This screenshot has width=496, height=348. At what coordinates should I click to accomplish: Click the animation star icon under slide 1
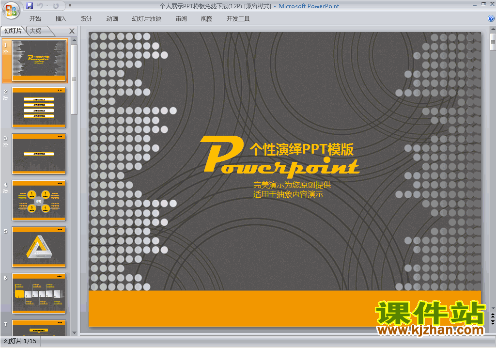pos(5,52)
